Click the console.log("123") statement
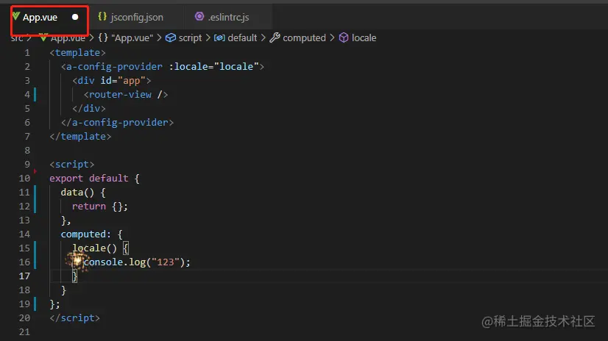Image resolution: width=608 pixels, height=341 pixels. point(137,262)
